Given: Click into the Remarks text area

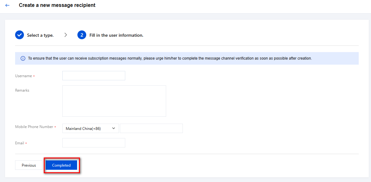Looking at the screenshot, I should coord(114,101).
